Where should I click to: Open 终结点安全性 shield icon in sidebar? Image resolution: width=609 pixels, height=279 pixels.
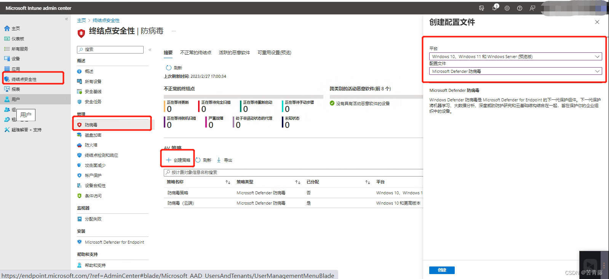click(7, 79)
